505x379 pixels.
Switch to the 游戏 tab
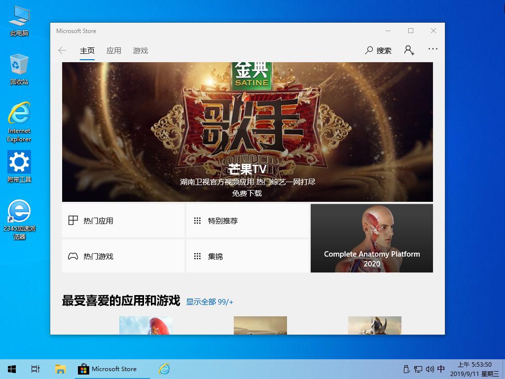[141, 51]
